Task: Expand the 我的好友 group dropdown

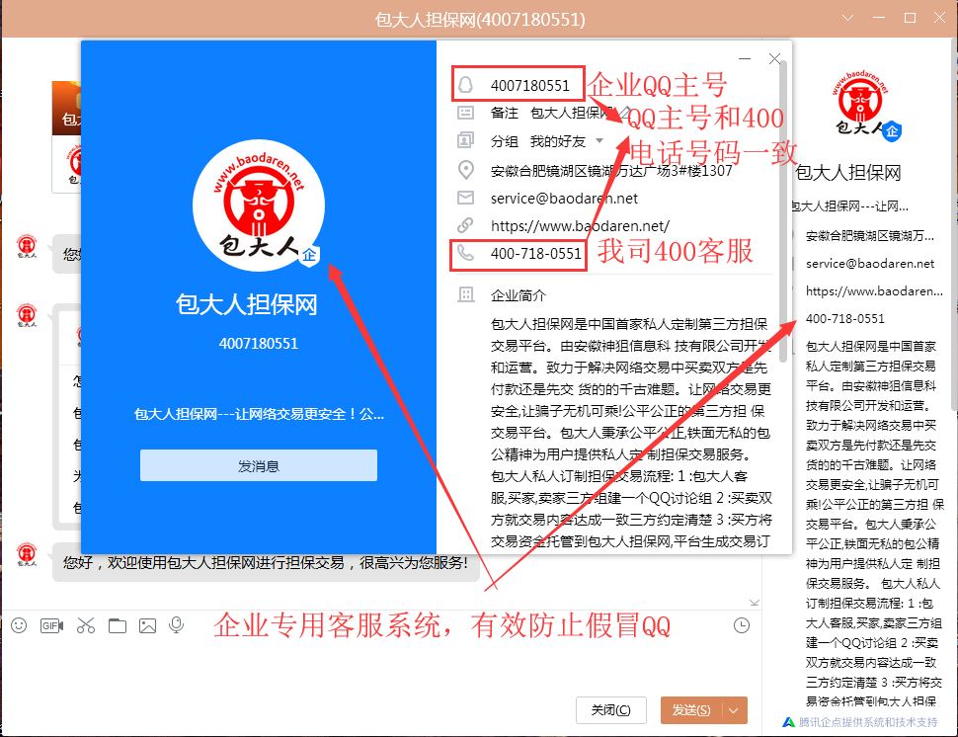Action: (599, 141)
